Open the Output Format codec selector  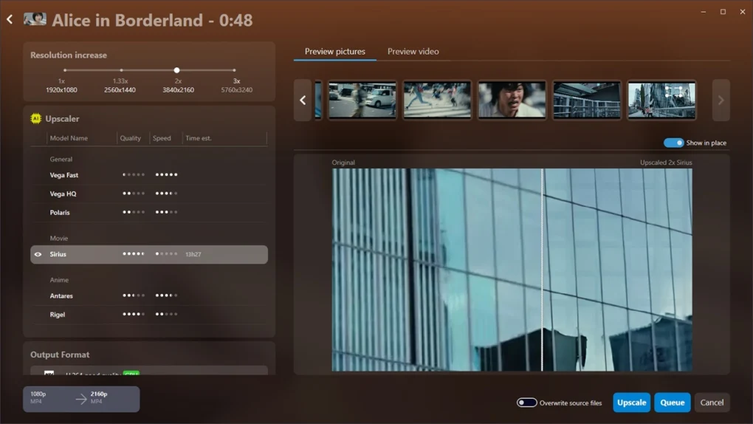[x=149, y=371]
